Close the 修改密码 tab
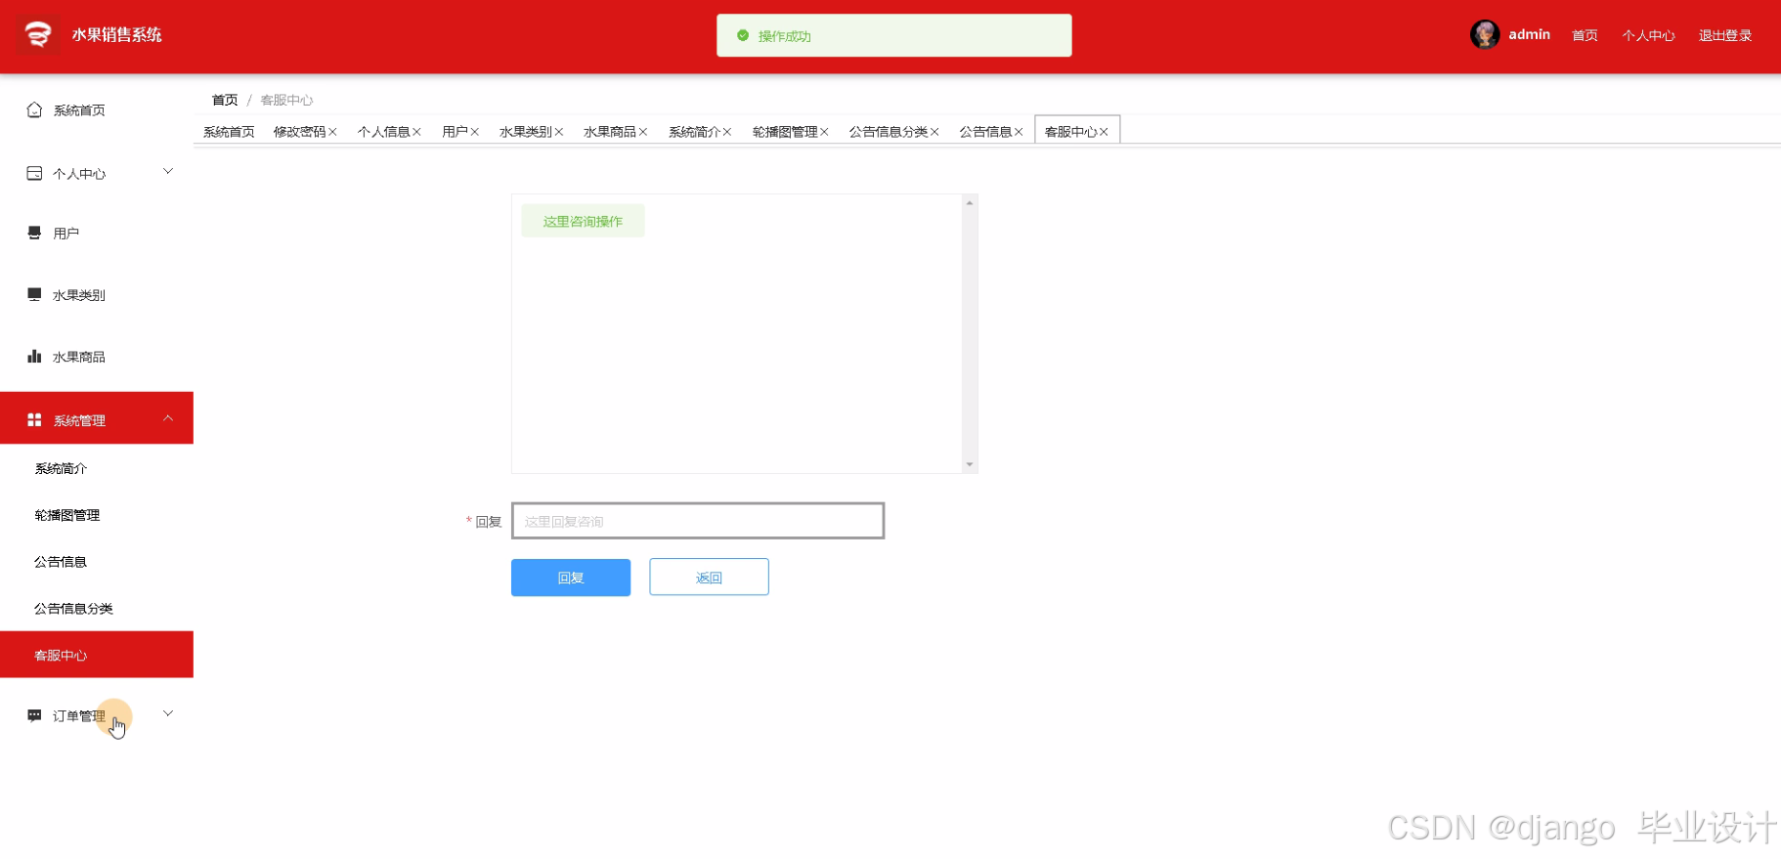Viewport: 1781px width, 859px height. 332,132
